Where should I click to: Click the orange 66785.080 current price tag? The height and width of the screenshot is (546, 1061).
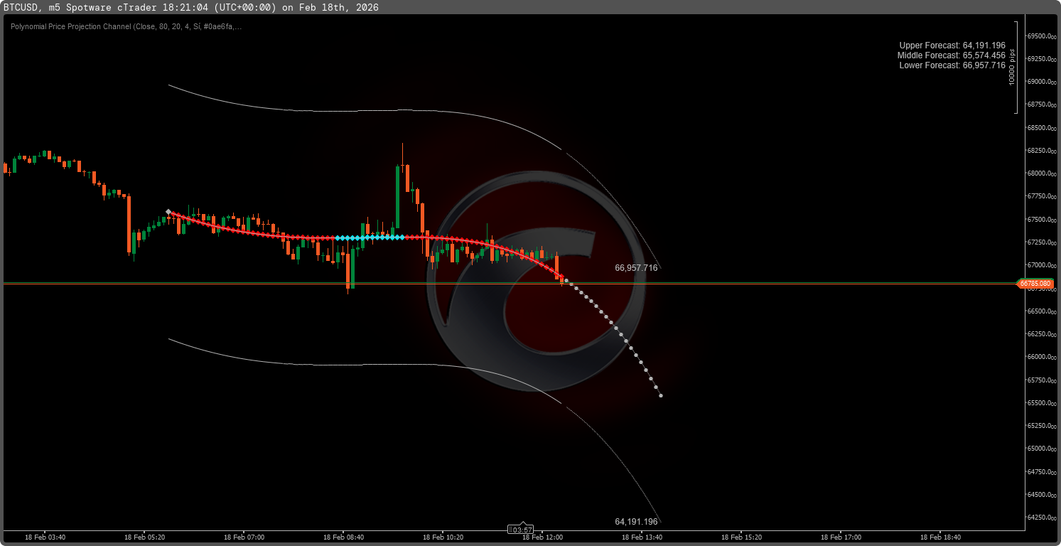pos(1035,283)
